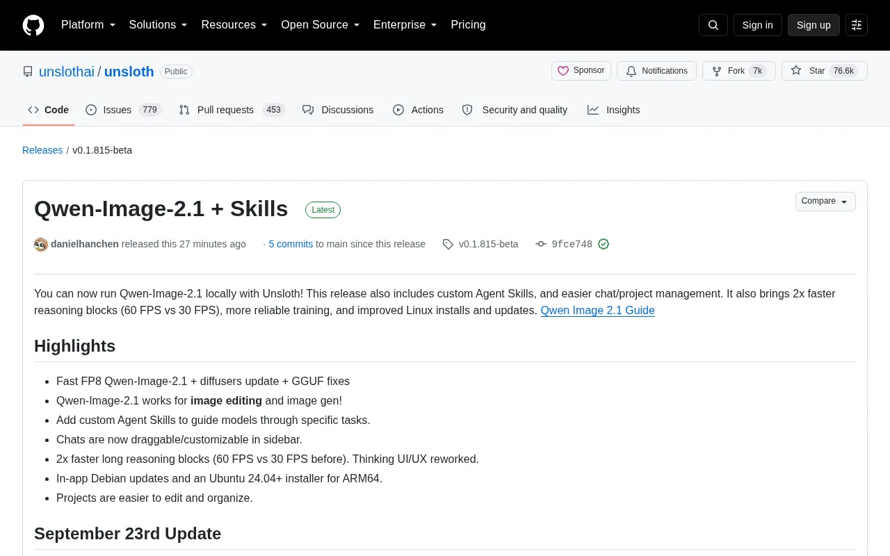Click the green verified checkmark icon

pyautogui.click(x=604, y=244)
